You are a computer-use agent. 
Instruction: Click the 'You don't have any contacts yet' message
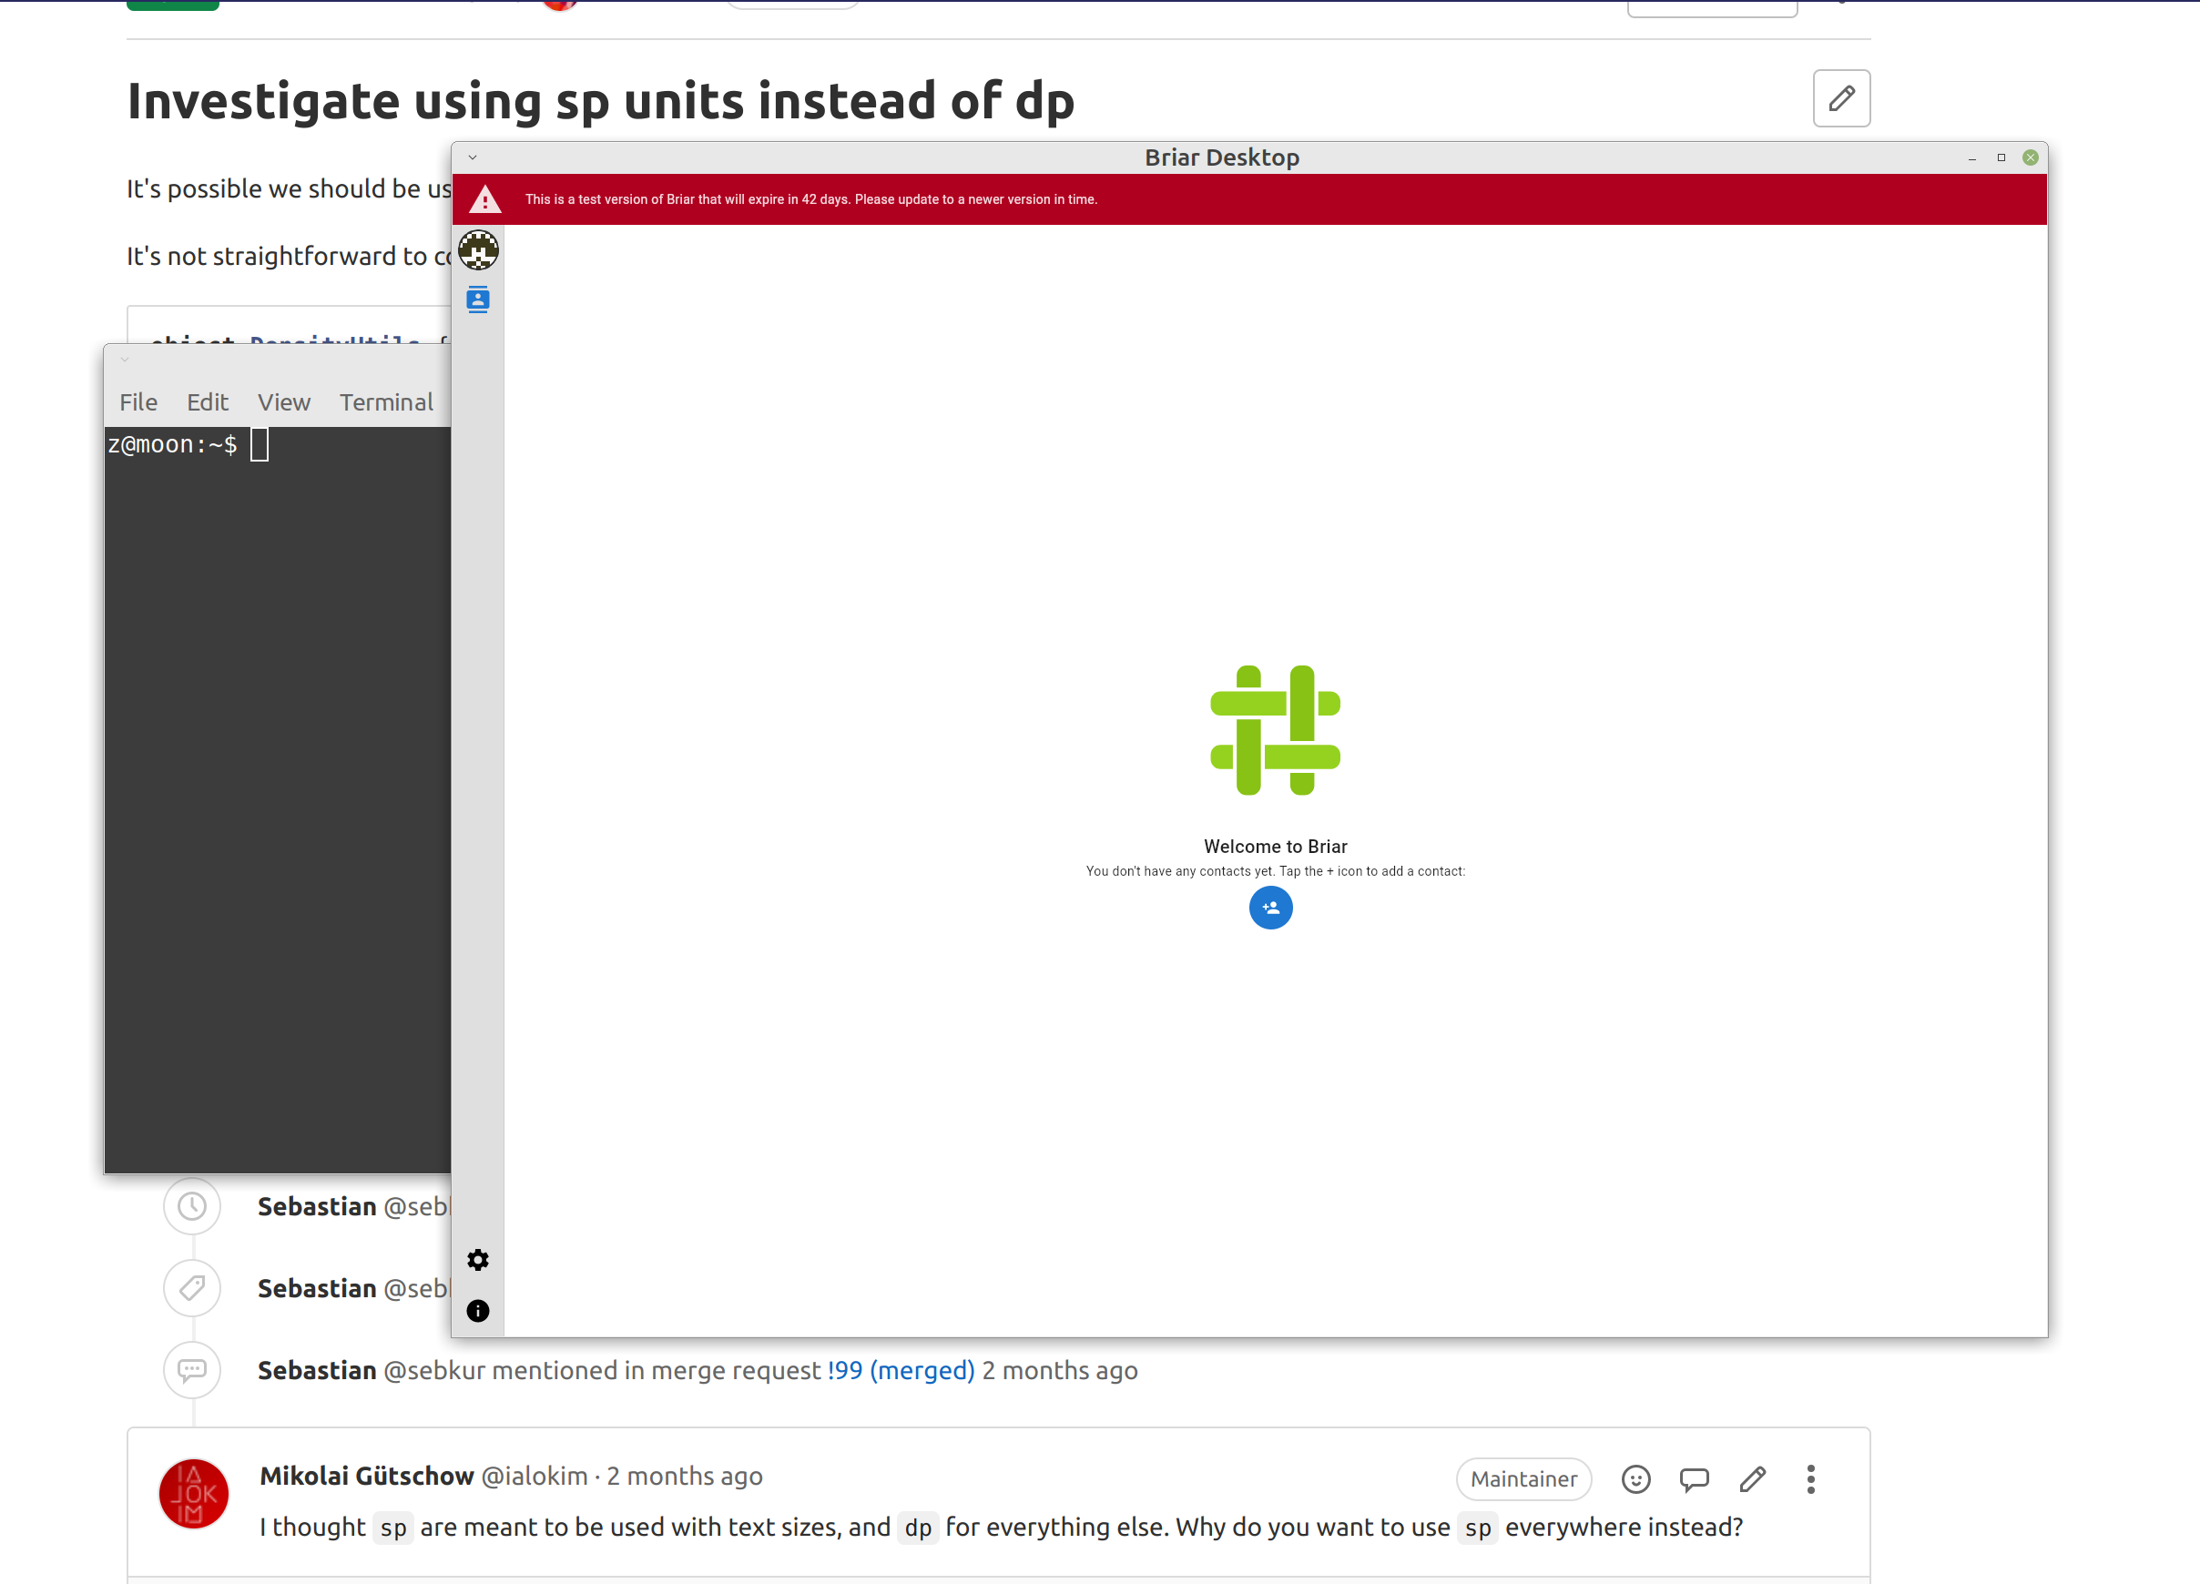1276,871
